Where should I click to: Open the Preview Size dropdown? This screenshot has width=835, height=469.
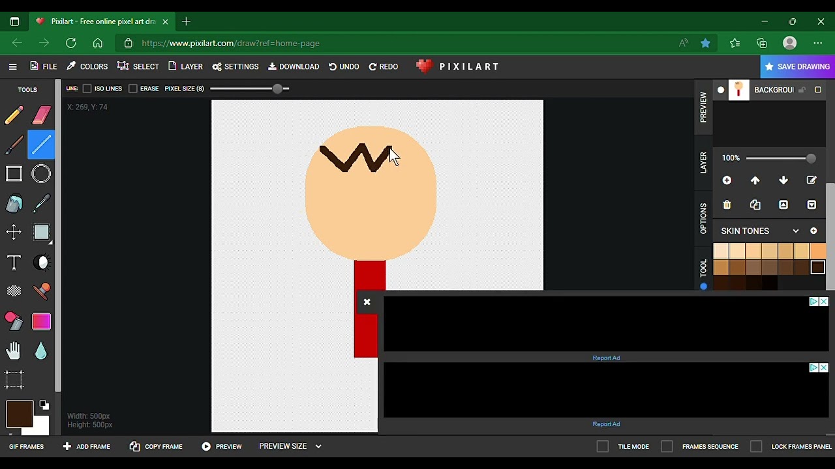tap(290, 446)
